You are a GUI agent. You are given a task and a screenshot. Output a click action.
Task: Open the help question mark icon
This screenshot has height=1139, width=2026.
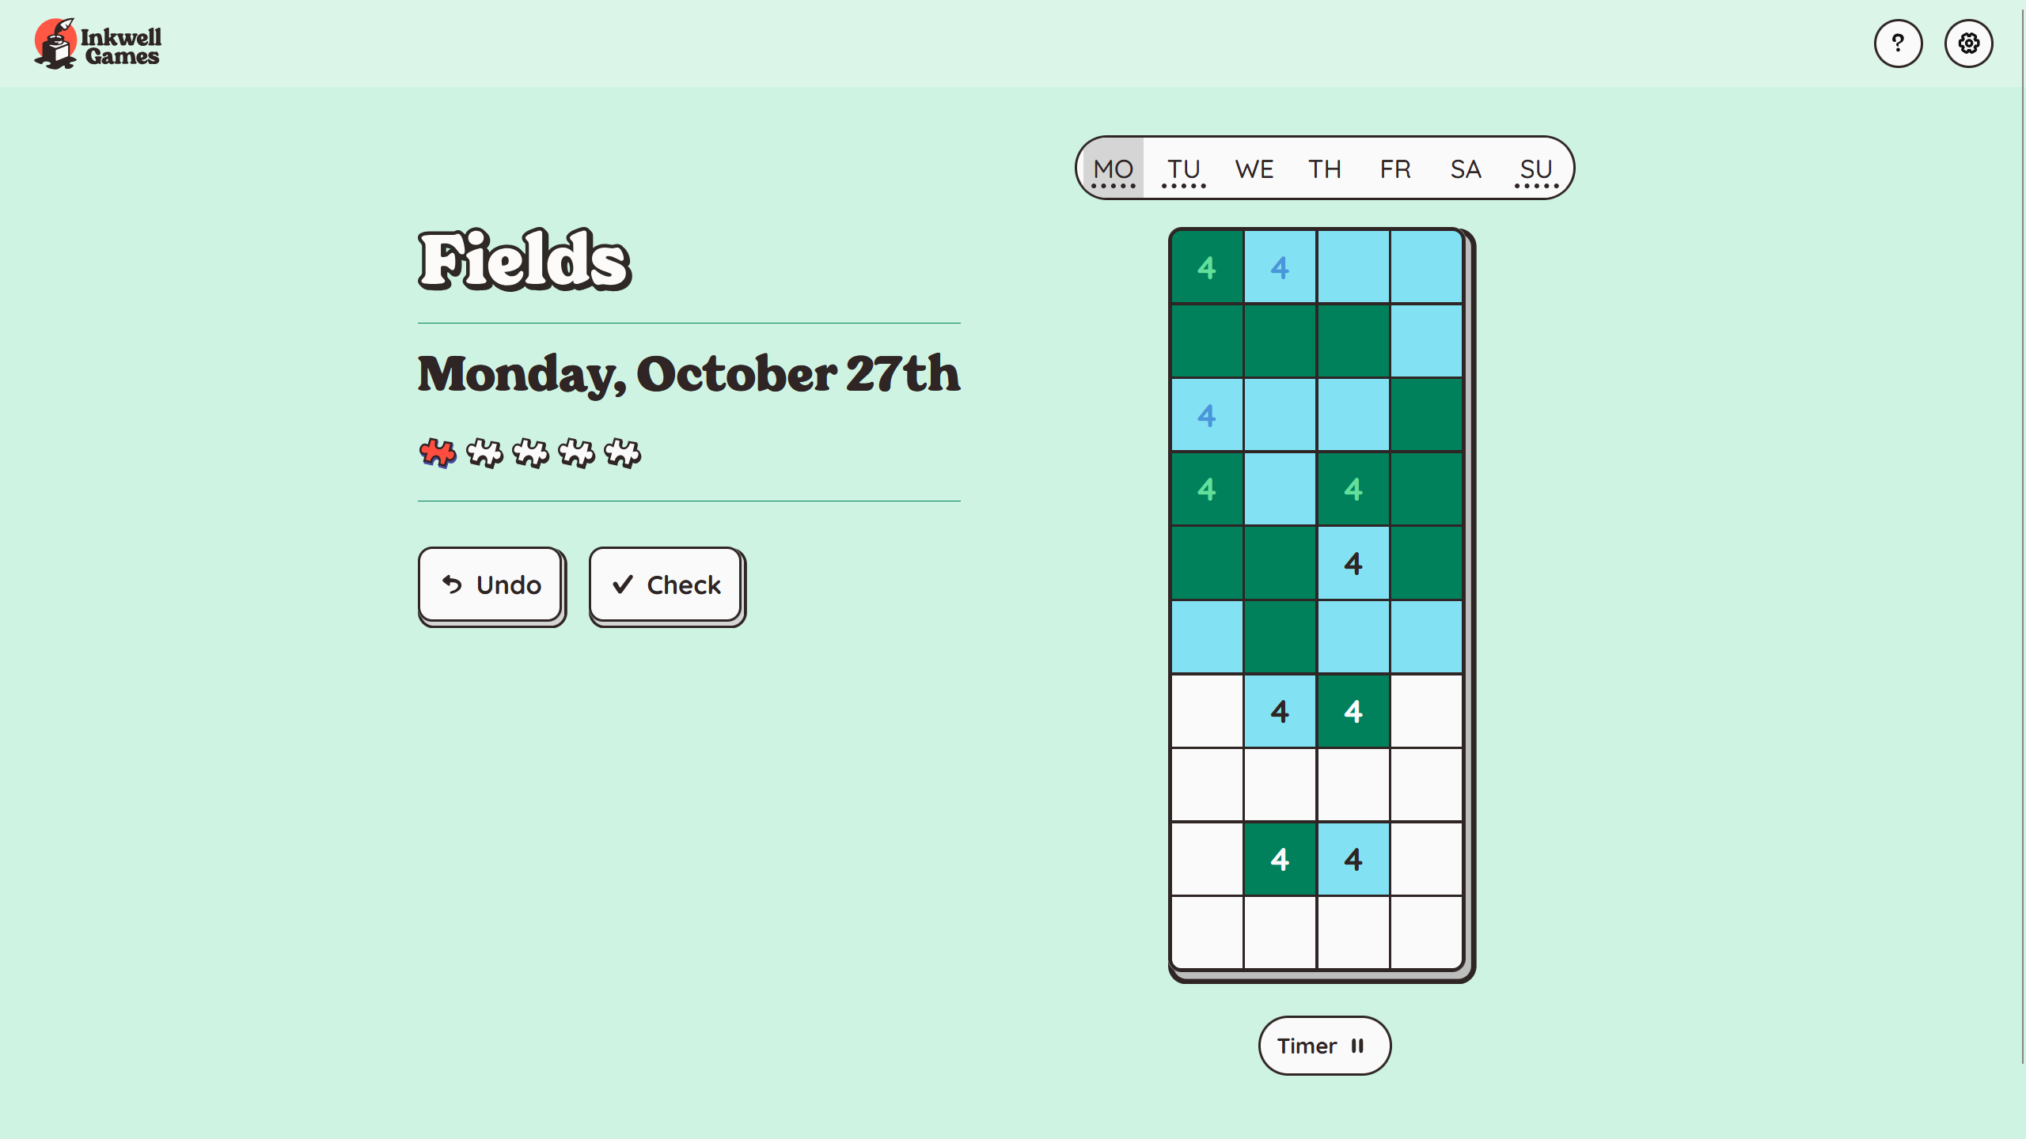(x=1897, y=44)
